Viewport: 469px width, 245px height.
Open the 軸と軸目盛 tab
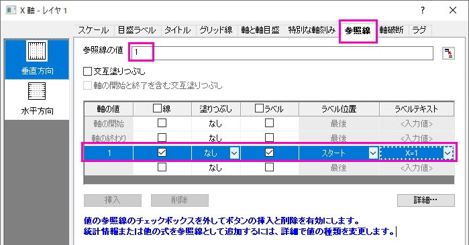point(260,30)
